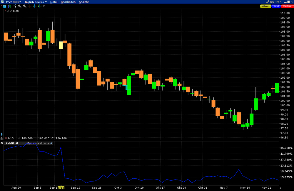Screen dimensions: 294x191
Task: Click the chart application icon beside MON
Action: point(2,2)
